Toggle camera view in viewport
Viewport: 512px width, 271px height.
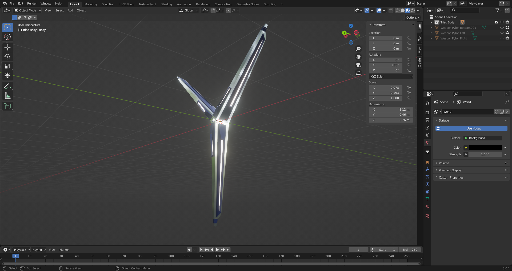(x=358, y=65)
